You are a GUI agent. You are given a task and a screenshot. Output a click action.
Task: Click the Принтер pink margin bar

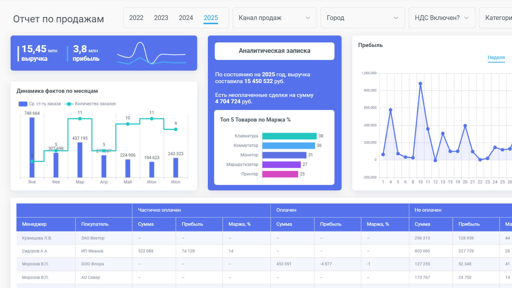click(280, 174)
